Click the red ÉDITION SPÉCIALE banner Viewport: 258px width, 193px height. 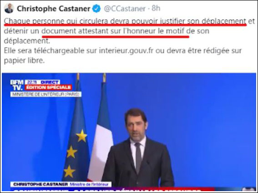[48, 87]
